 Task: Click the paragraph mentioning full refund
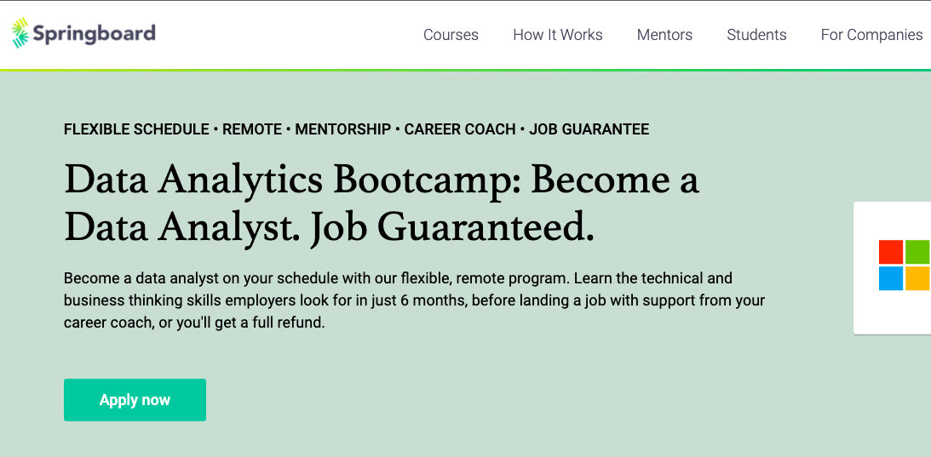click(x=415, y=301)
